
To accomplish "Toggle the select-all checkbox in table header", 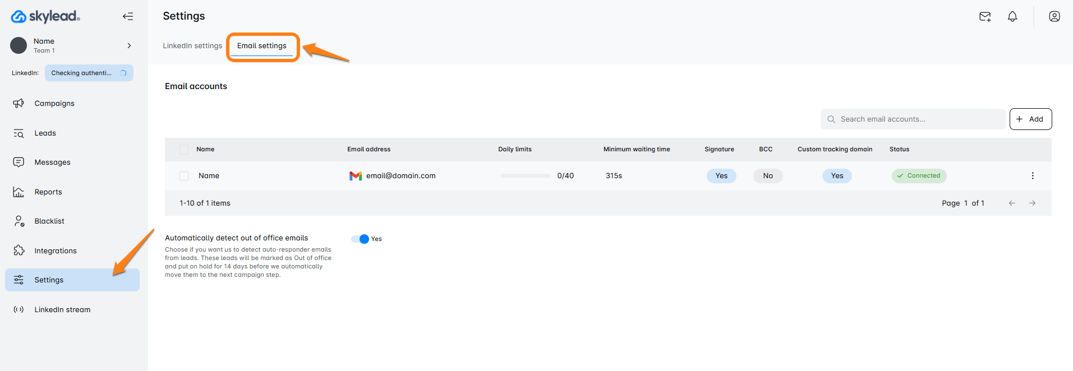I will point(184,150).
